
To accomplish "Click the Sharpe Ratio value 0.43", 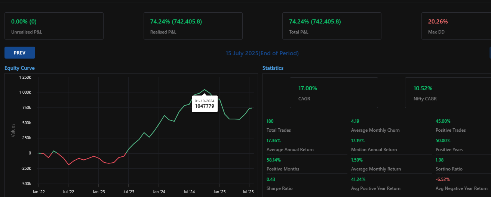I will tap(271, 179).
